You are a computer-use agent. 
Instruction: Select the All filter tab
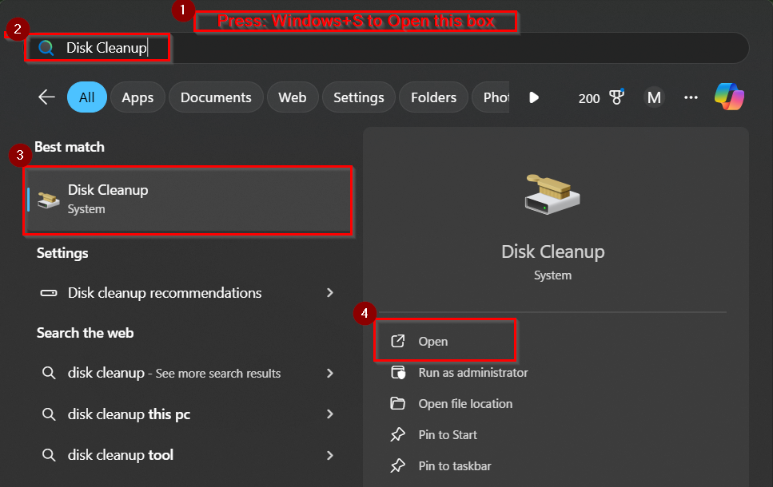coord(87,97)
